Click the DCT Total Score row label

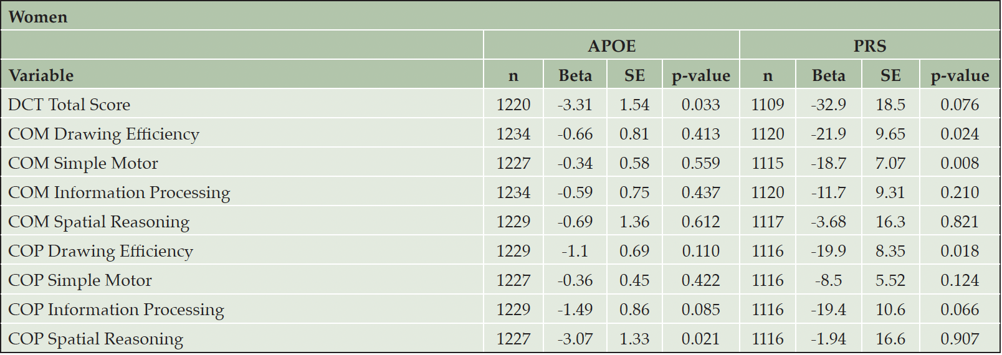(x=69, y=105)
